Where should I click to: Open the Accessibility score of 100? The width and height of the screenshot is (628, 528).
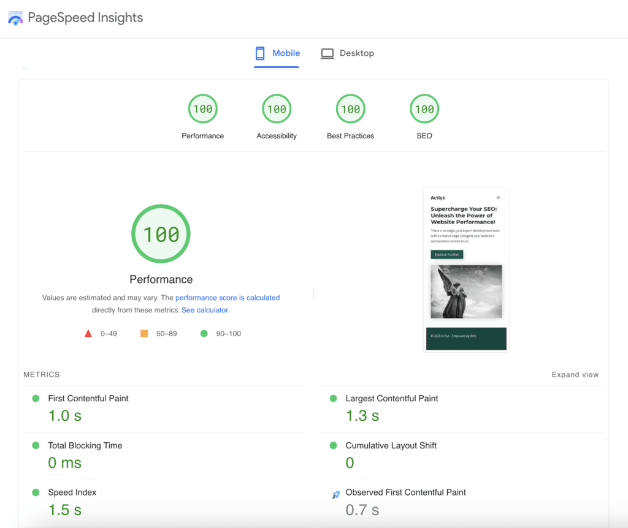[277, 108]
